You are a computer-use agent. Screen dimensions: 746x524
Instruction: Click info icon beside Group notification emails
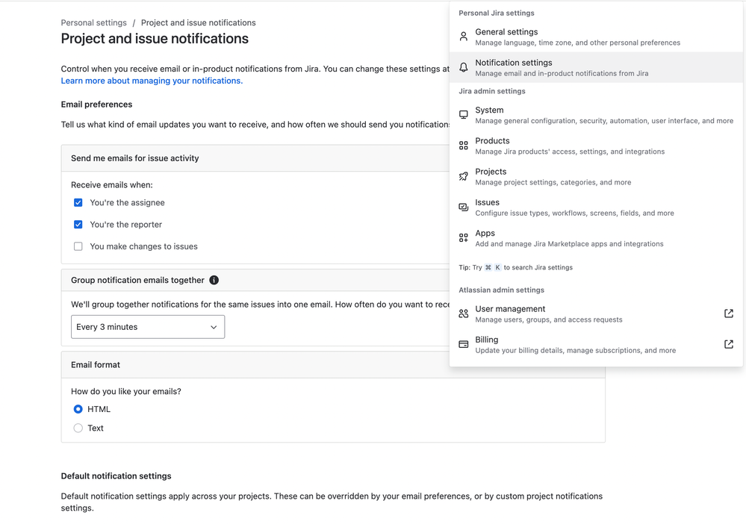coord(214,280)
